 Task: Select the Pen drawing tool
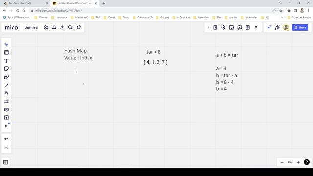(6, 93)
